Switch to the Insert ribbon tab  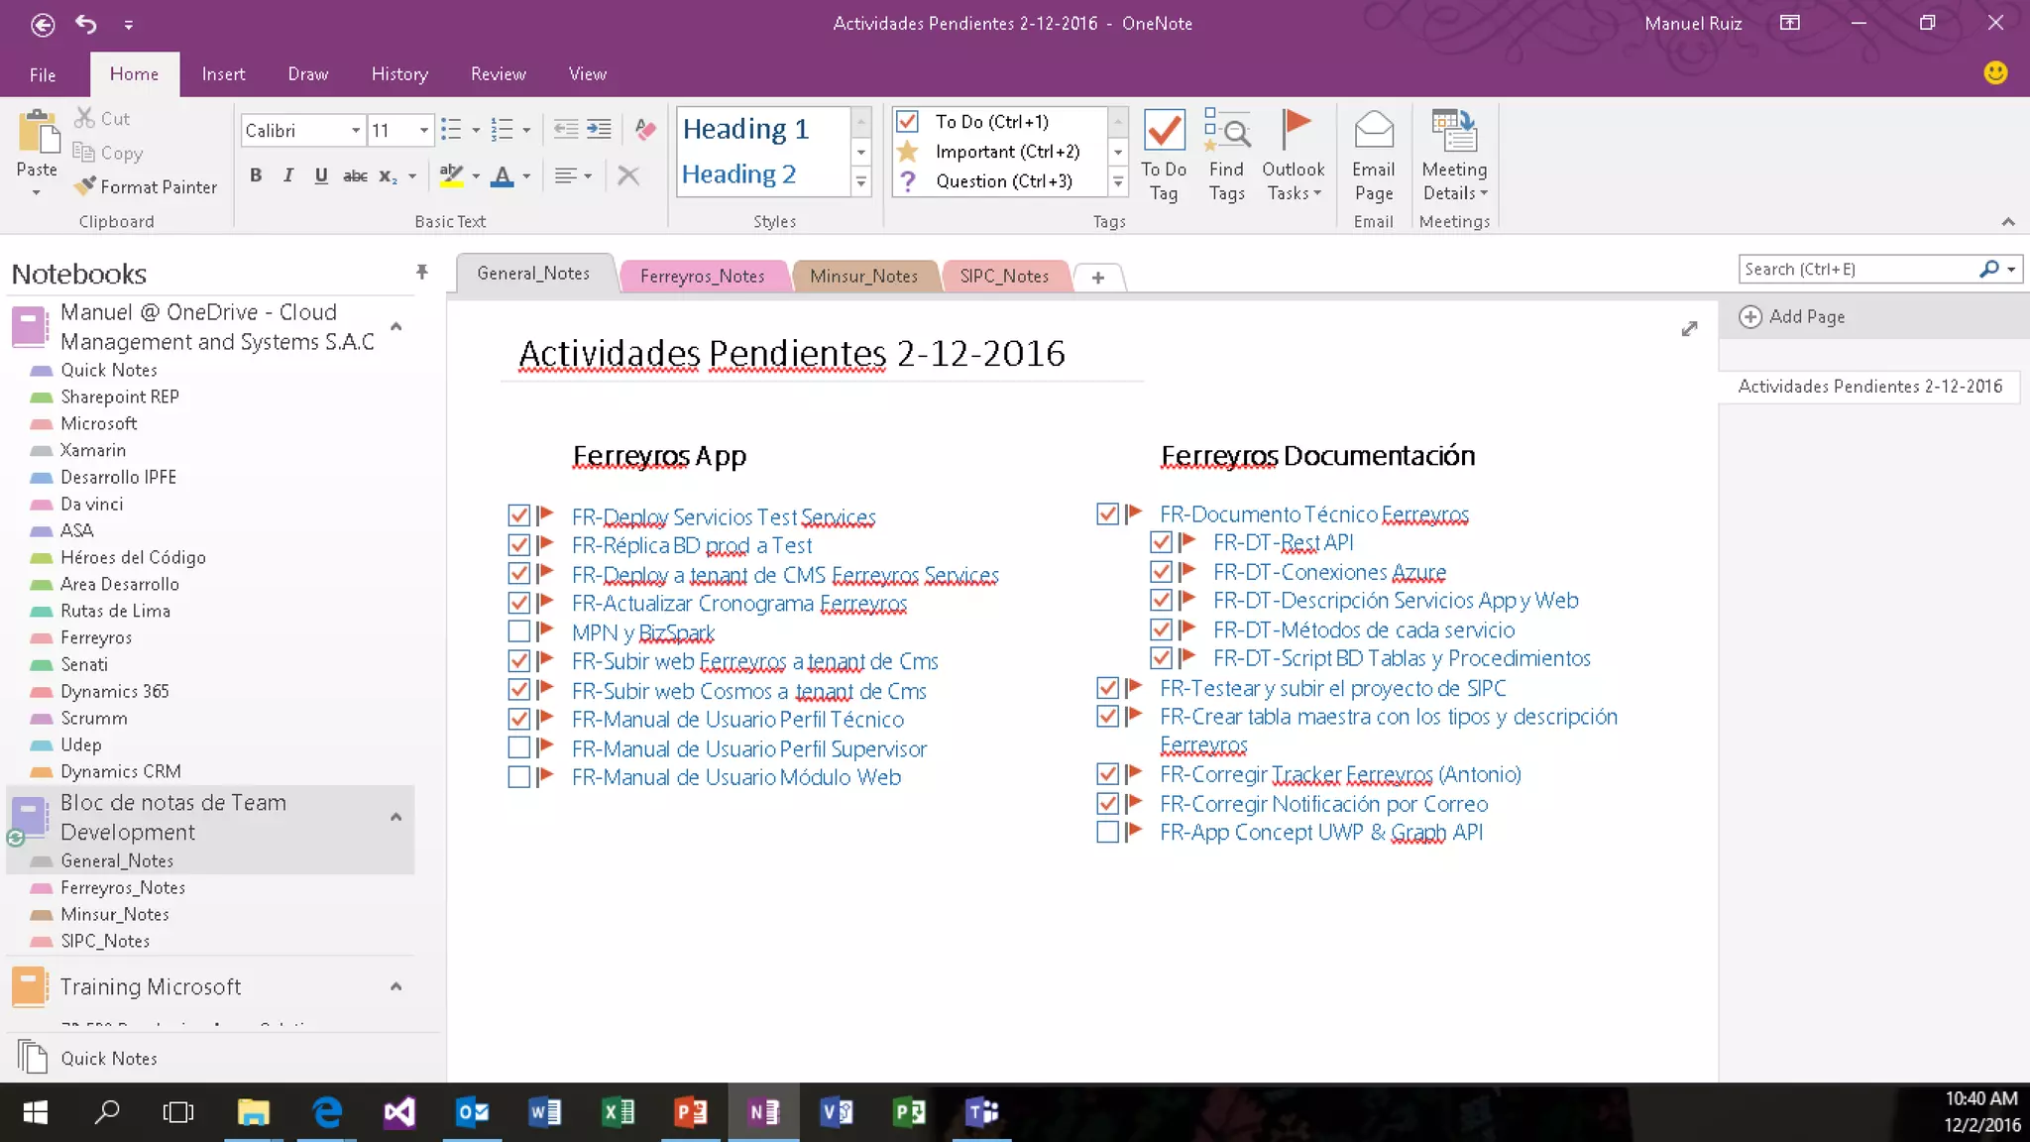tap(223, 74)
